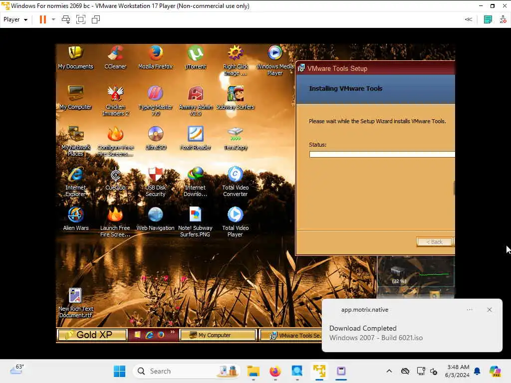
Task: Open notification options three-dot menu
Action: [x=469, y=310]
